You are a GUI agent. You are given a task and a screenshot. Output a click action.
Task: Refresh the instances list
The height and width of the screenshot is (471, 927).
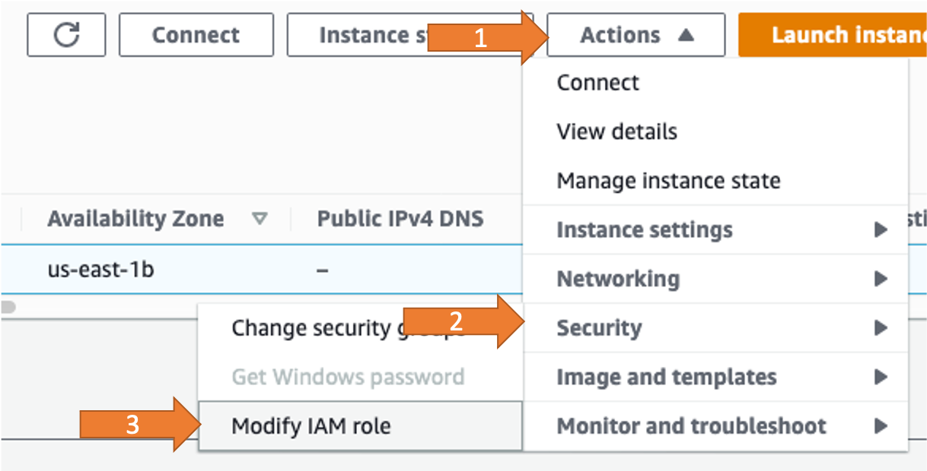tap(66, 34)
